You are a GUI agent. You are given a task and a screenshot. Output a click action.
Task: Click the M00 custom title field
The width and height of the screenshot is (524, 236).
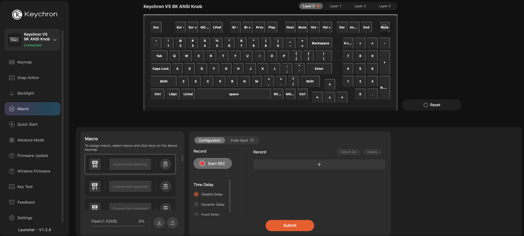click(x=130, y=164)
